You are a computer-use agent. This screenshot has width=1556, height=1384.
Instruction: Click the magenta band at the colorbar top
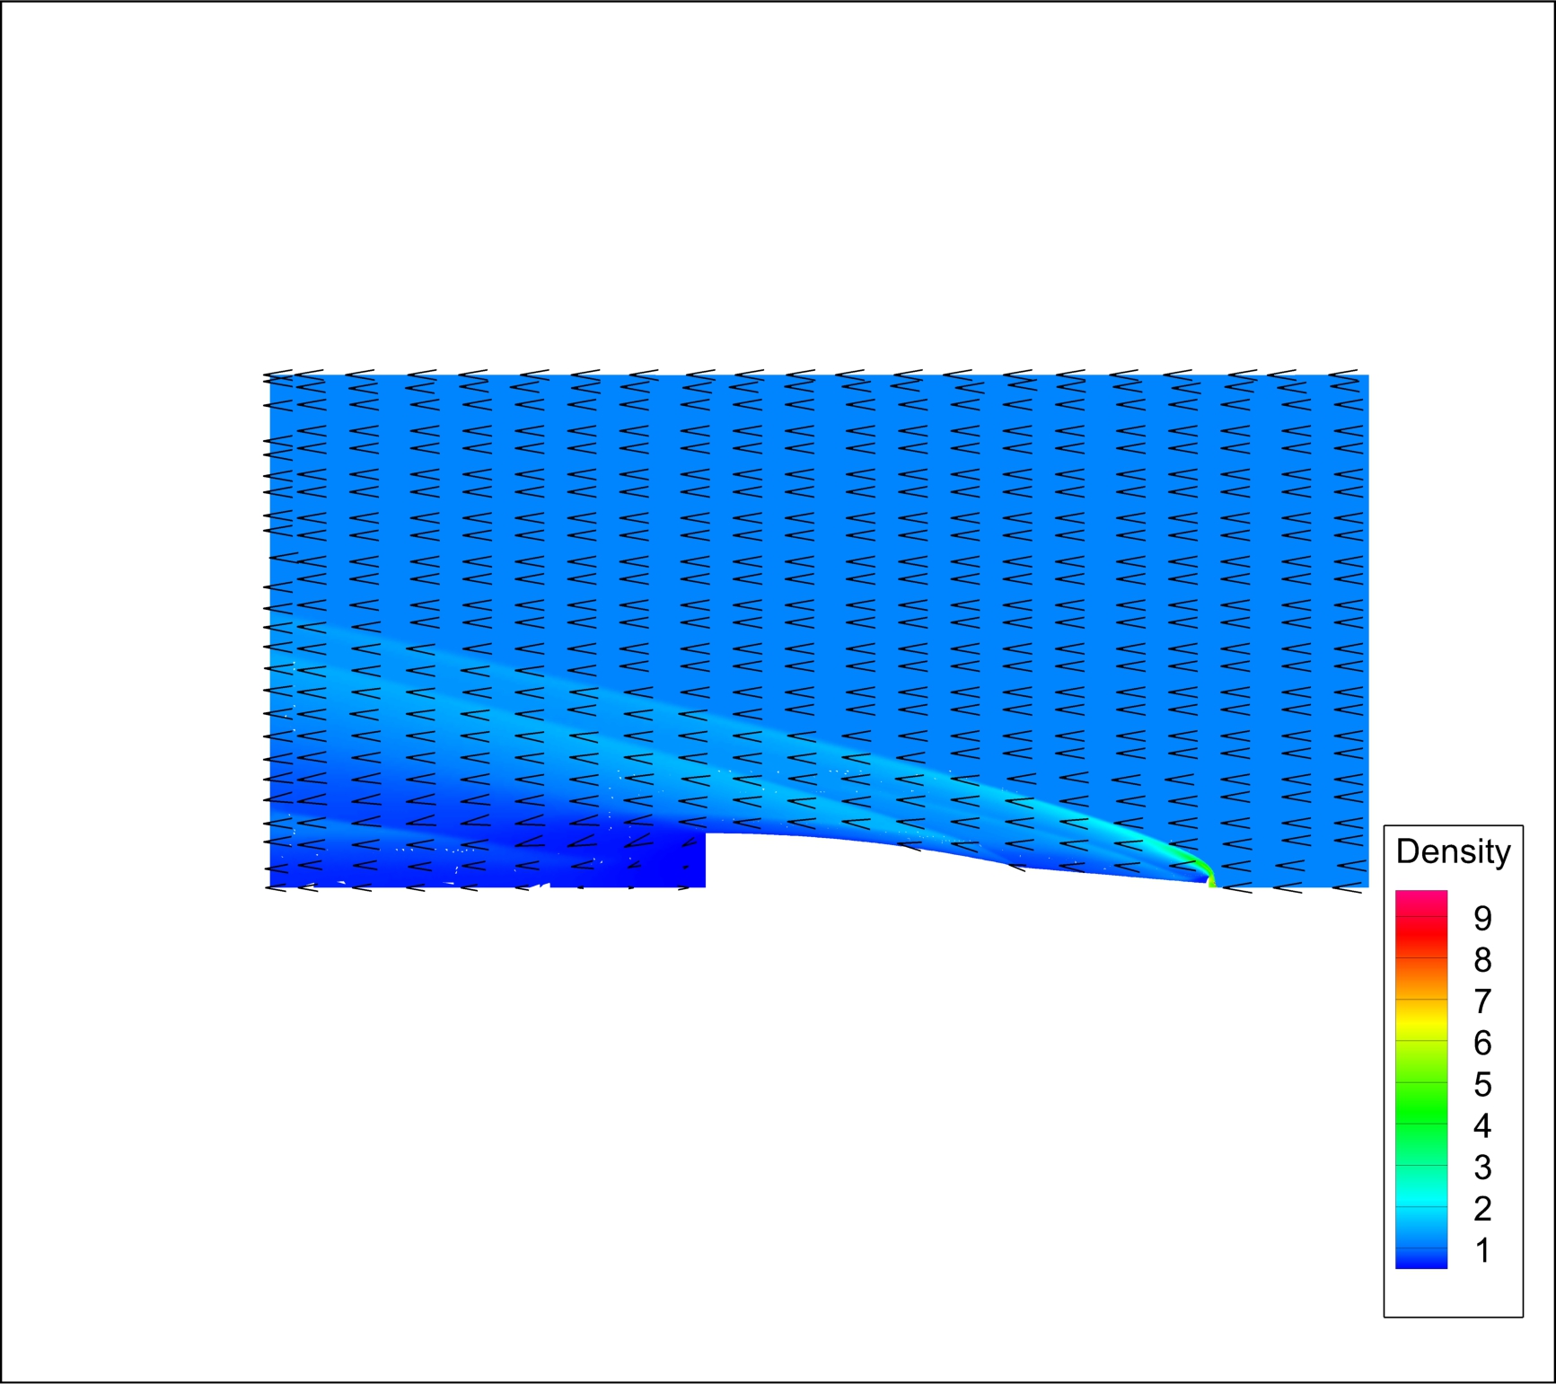coord(1421,902)
